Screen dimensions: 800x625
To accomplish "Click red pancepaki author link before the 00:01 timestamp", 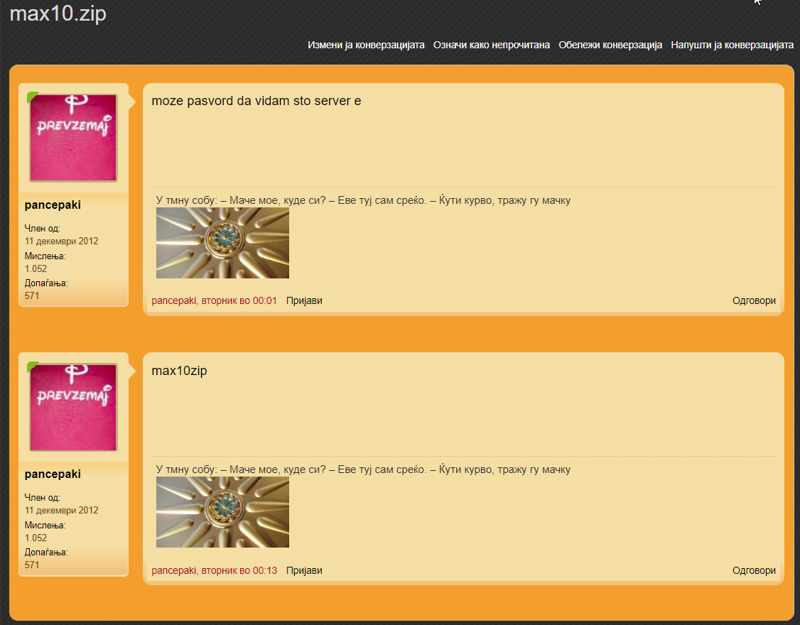I will (173, 300).
